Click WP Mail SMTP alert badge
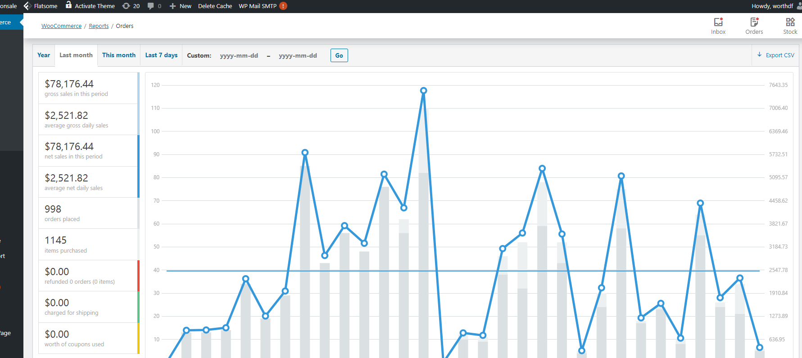802x358 pixels. coord(283,6)
